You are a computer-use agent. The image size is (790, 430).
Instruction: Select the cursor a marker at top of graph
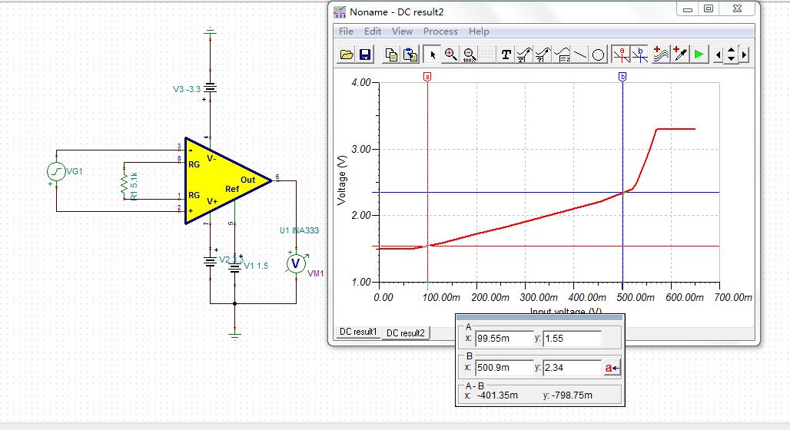(427, 77)
